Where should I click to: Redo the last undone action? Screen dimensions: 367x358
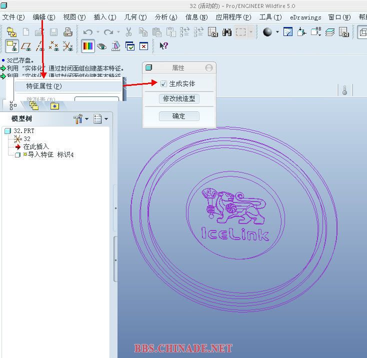pyautogui.click(x=108, y=32)
